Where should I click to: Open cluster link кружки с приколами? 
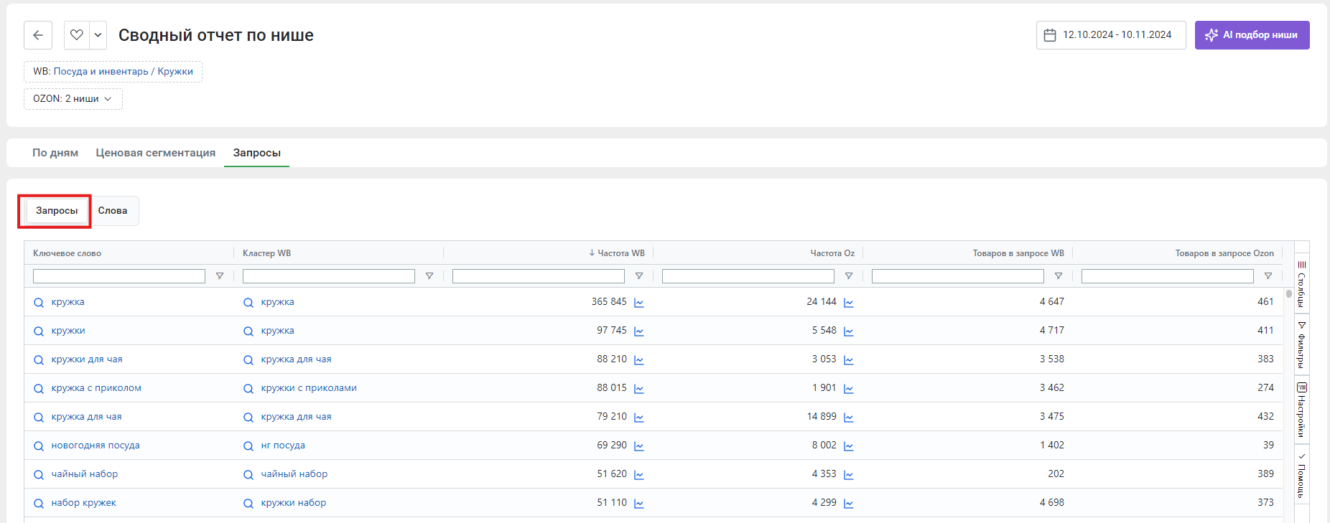pyautogui.click(x=309, y=388)
